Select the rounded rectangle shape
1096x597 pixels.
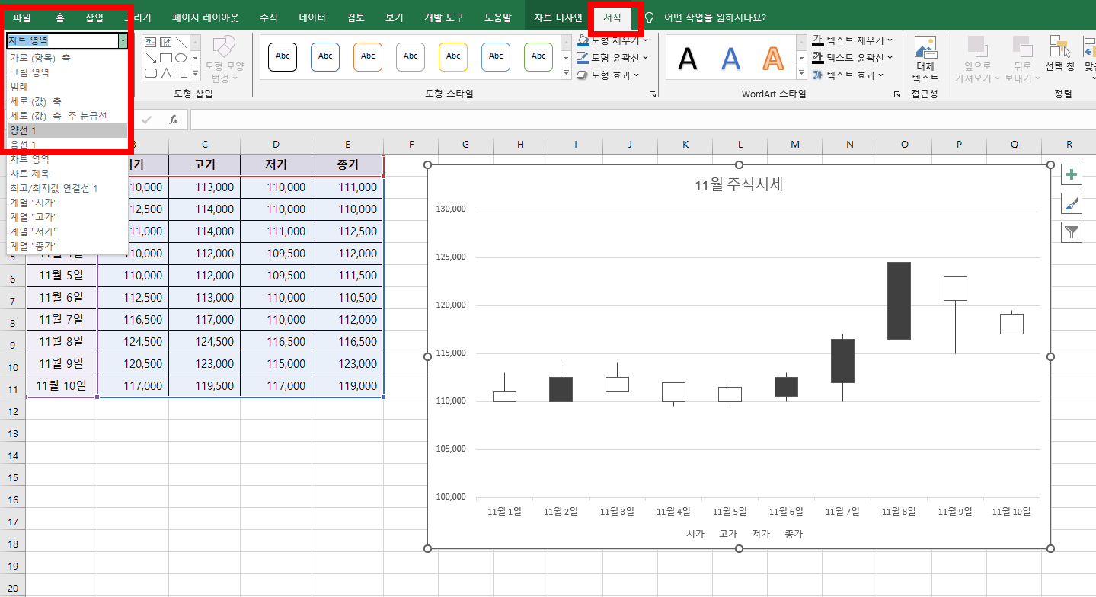pos(150,73)
